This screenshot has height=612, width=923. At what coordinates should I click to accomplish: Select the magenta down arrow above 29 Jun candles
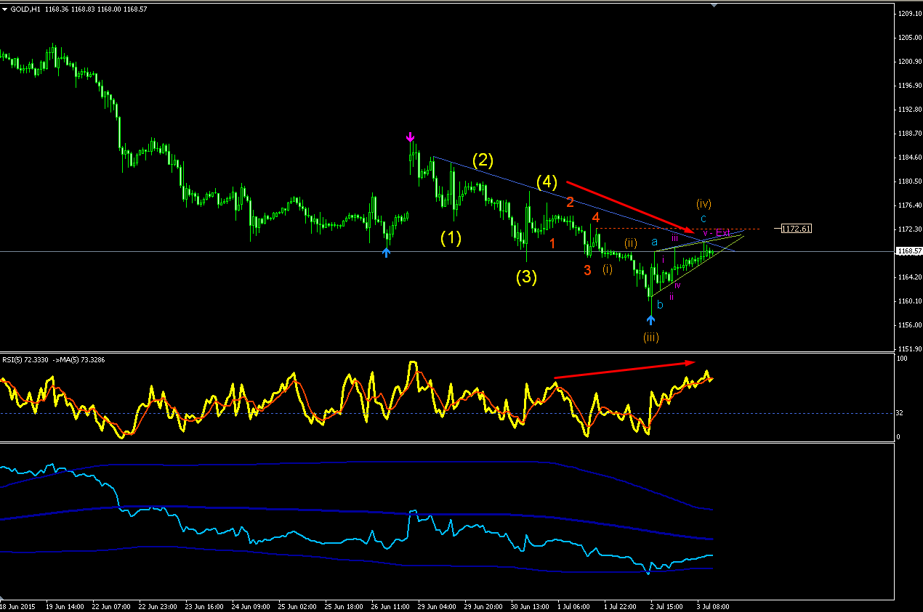(x=411, y=137)
